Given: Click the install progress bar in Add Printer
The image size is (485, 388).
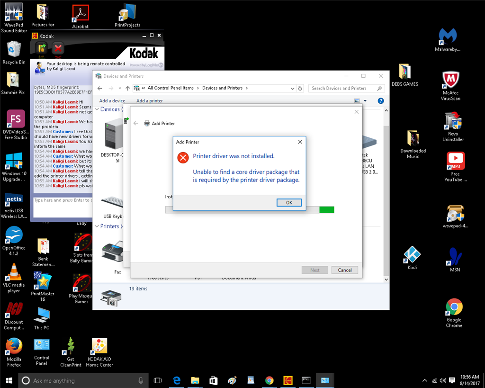Looking at the screenshot, I should coord(250,210).
